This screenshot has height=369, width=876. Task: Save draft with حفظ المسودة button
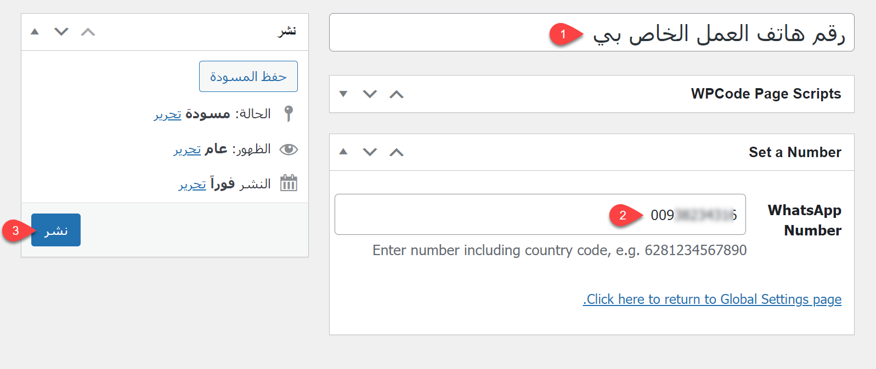(x=248, y=77)
